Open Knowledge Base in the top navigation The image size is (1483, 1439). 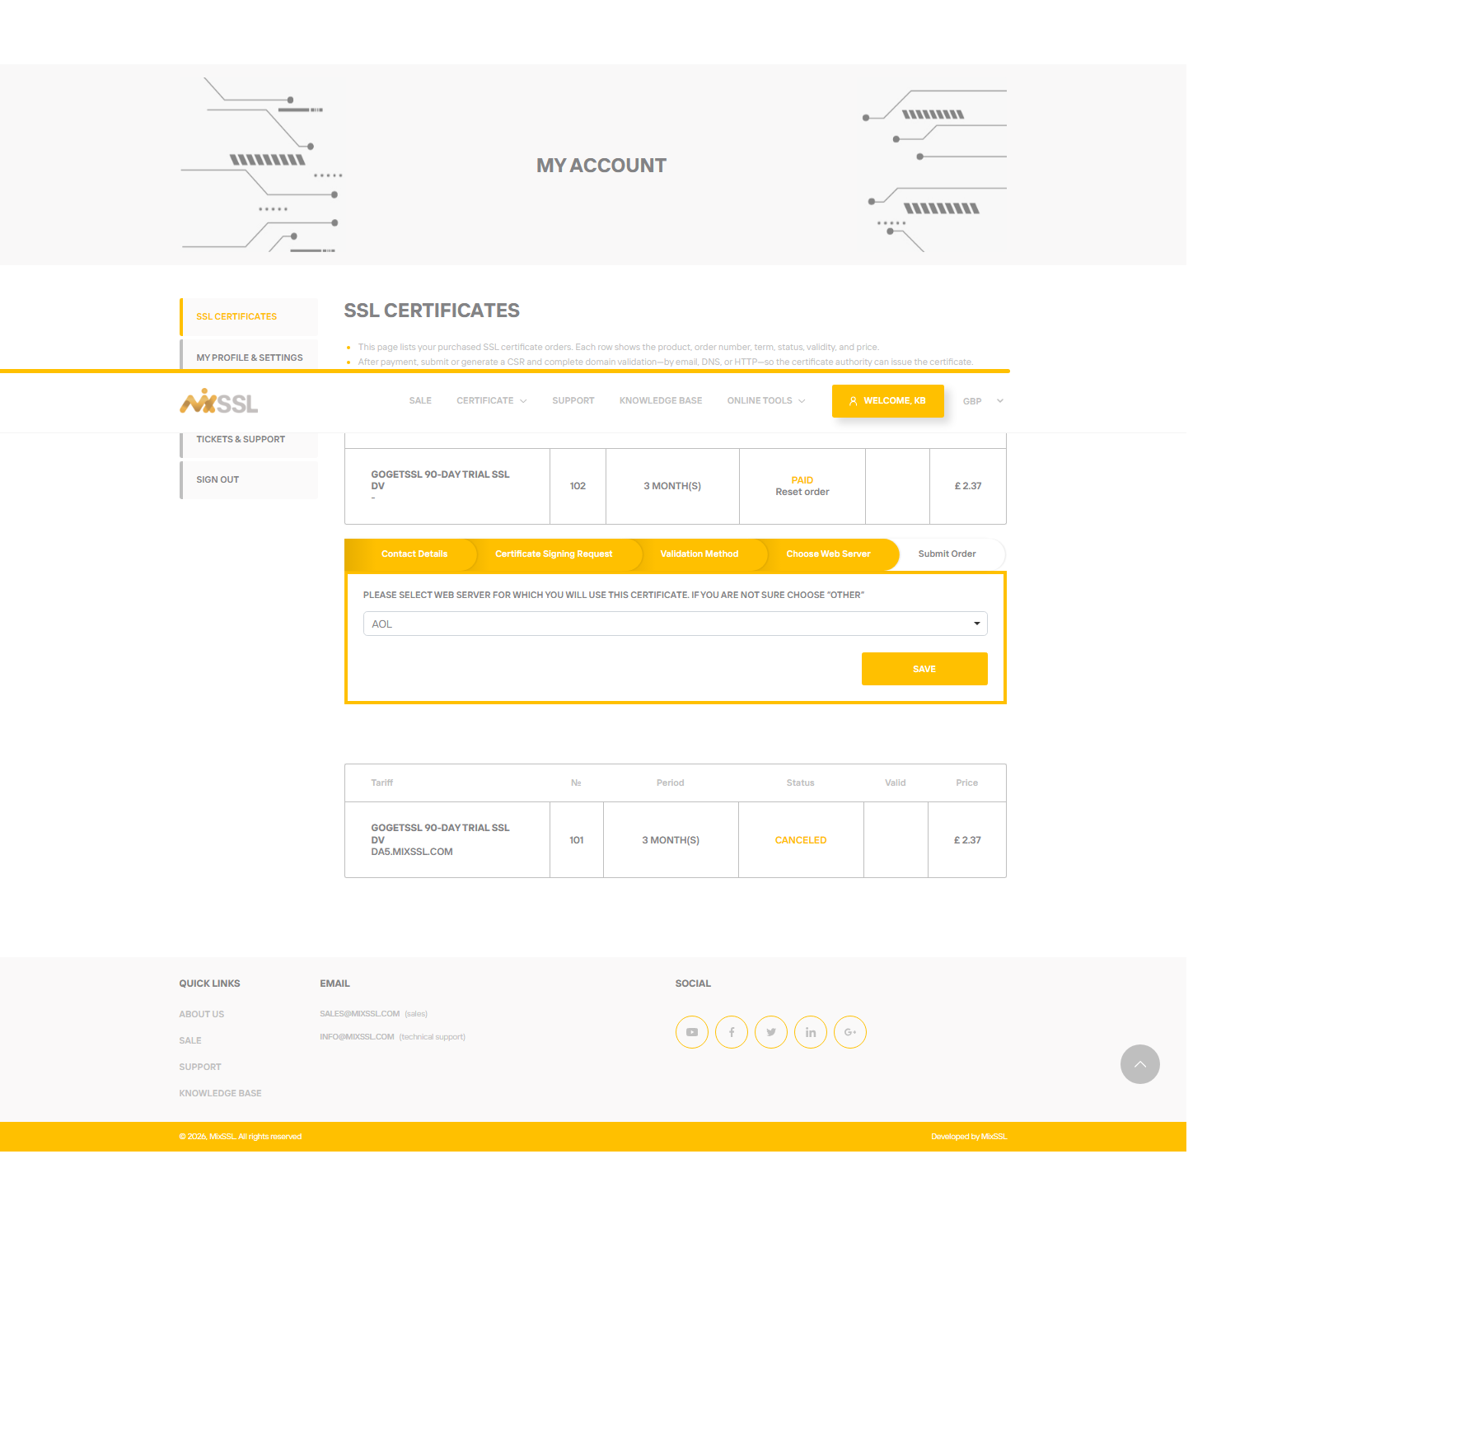click(661, 401)
